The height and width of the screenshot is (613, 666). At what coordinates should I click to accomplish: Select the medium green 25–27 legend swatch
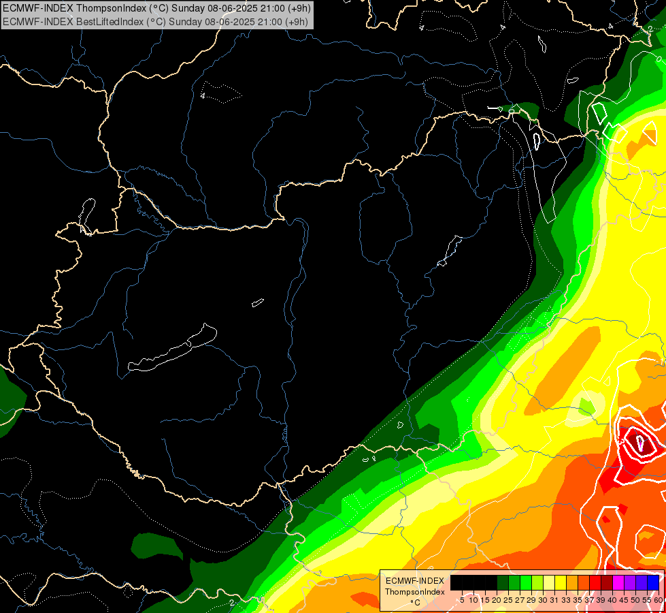pyautogui.click(x=514, y=582)
